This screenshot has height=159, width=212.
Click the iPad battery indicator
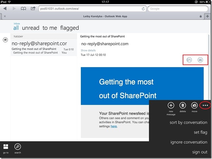coord(208,2)
